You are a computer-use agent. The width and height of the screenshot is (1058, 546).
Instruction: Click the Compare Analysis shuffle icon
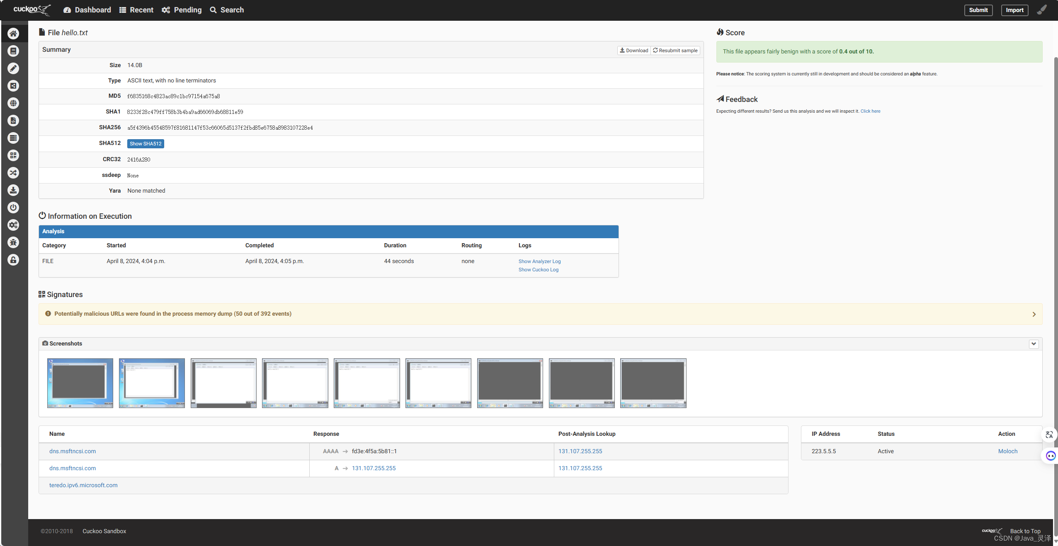pos(13,173)
